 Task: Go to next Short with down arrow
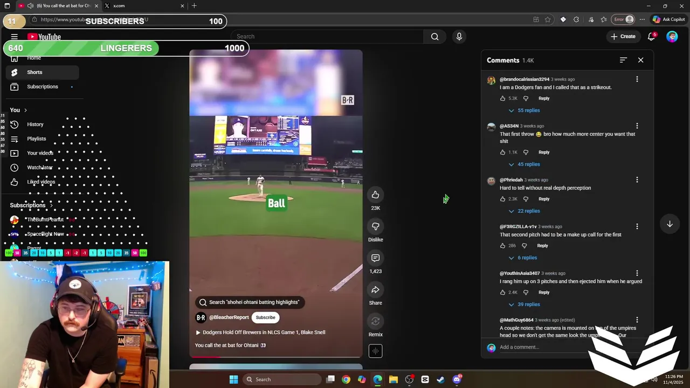tap(670, 224)
